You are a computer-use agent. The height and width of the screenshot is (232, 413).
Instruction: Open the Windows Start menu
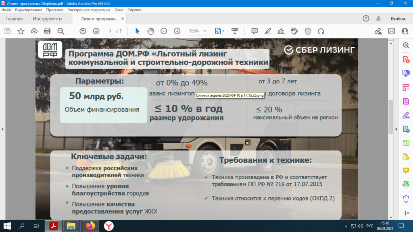pos(7,226)
